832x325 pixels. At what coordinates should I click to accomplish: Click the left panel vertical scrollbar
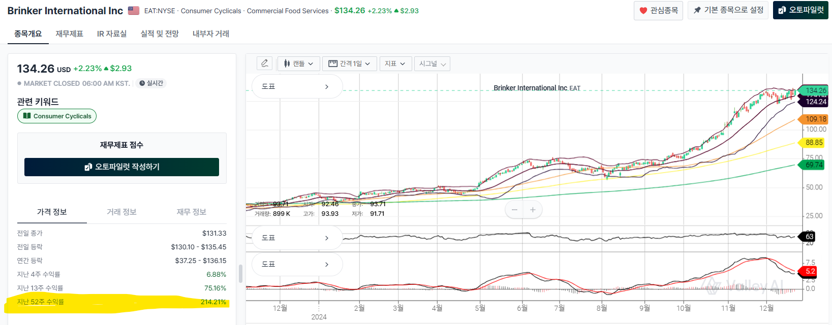point(240,273)
